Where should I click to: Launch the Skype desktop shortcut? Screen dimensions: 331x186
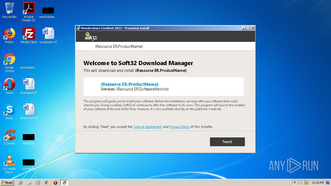[9, 111]
